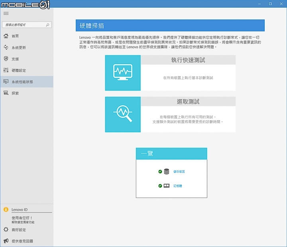Image resolution: width=287 pixels, height=247 pixels.
Task: Open the 儲存裝置 storage link
Action: 179,172
